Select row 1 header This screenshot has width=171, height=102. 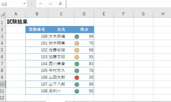(x=3, y=22)
